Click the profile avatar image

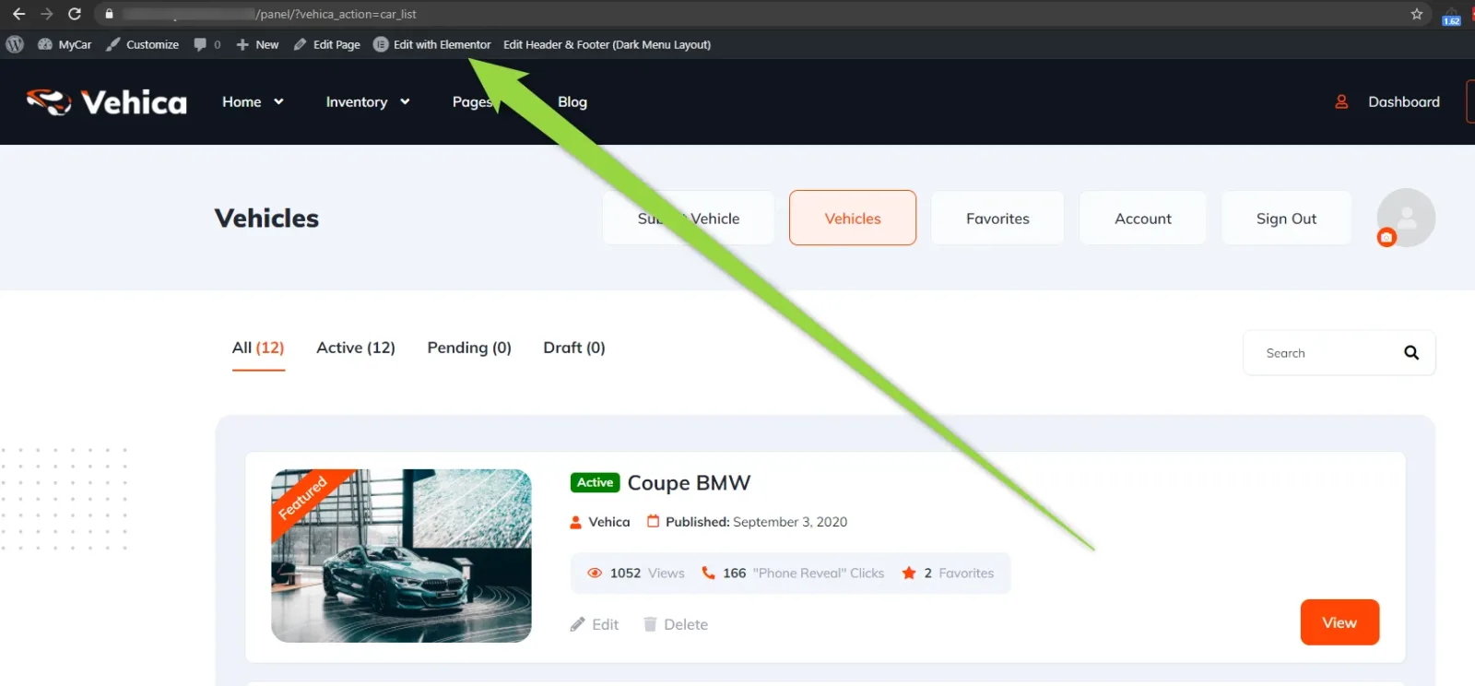click(1407, 217)
